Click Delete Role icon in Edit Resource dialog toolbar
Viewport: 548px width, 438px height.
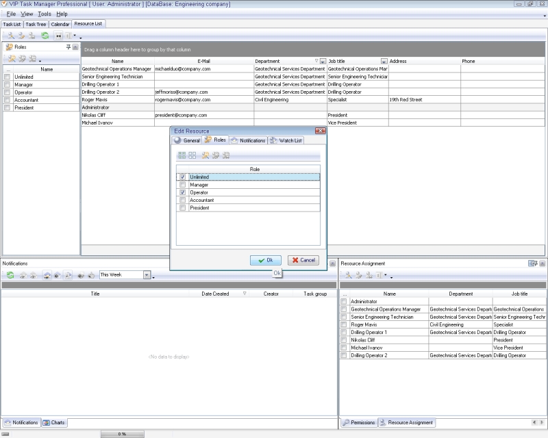point(226,155)
